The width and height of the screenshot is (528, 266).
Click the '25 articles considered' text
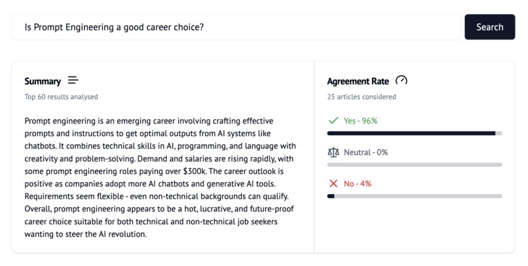pyautogui.click(x=362, y=97)
